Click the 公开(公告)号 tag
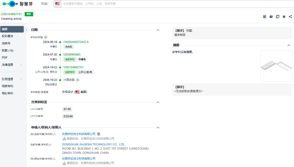The height and width of the screenshot is (167, 294). tap(85, 72)
